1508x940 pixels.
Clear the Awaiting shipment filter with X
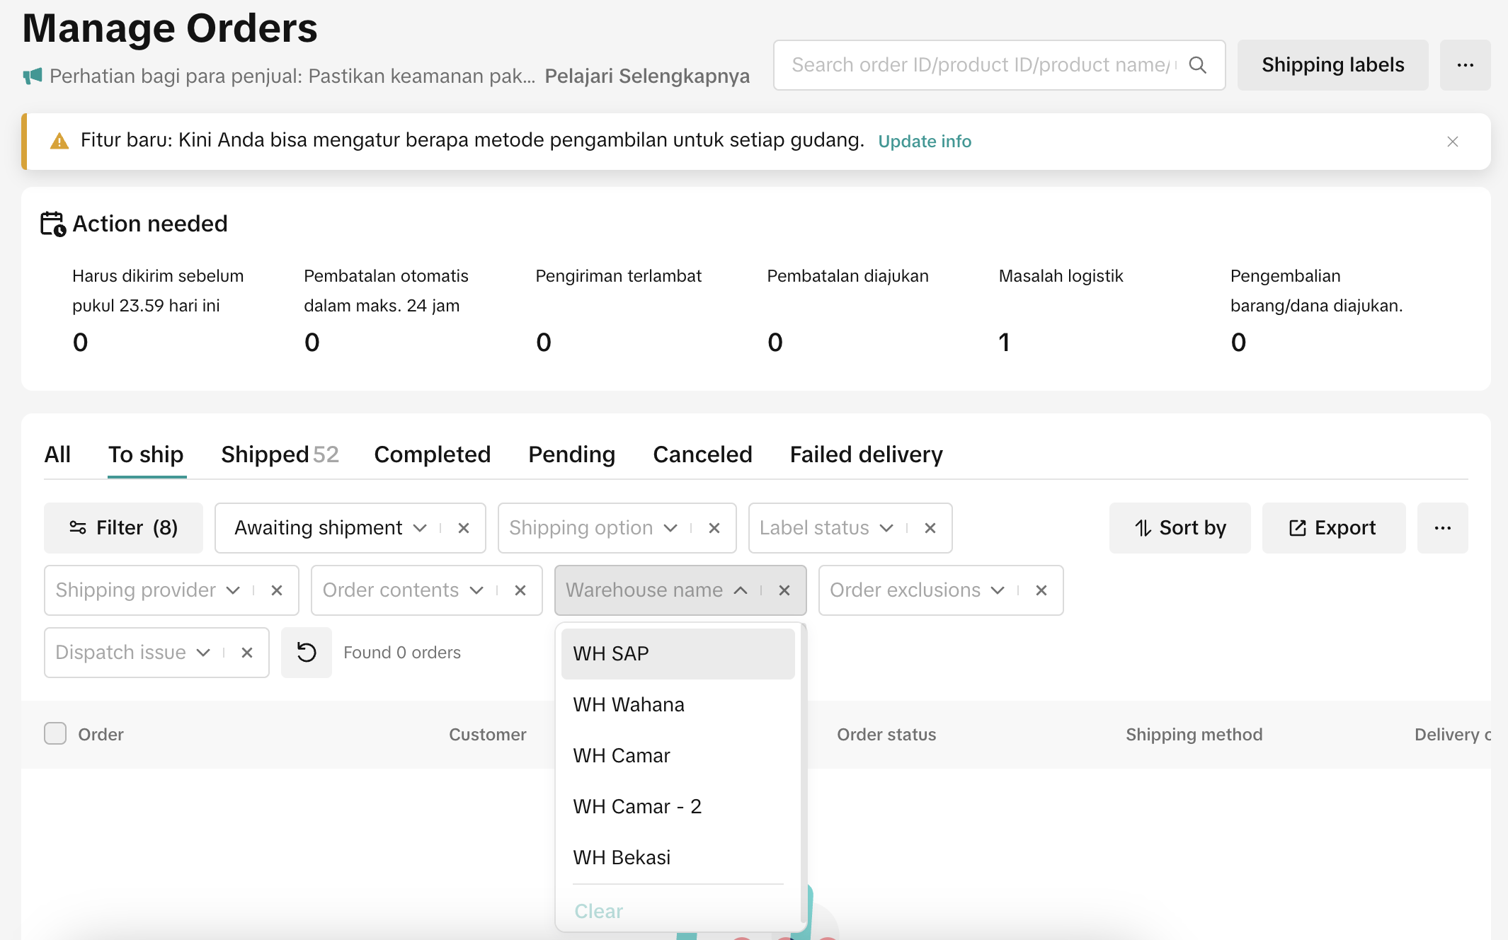pyautogui.click(x=464, y=528)
